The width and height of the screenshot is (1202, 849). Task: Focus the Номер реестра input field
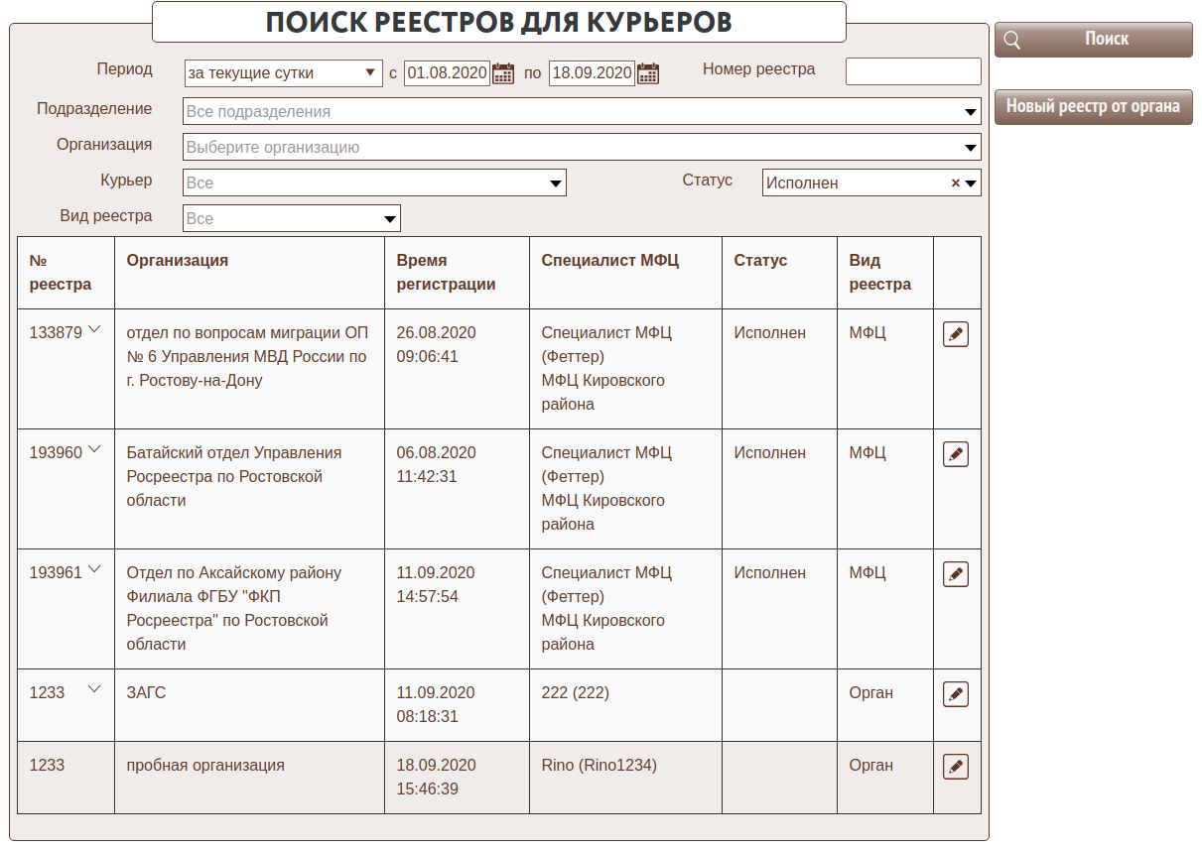point(913,71)
